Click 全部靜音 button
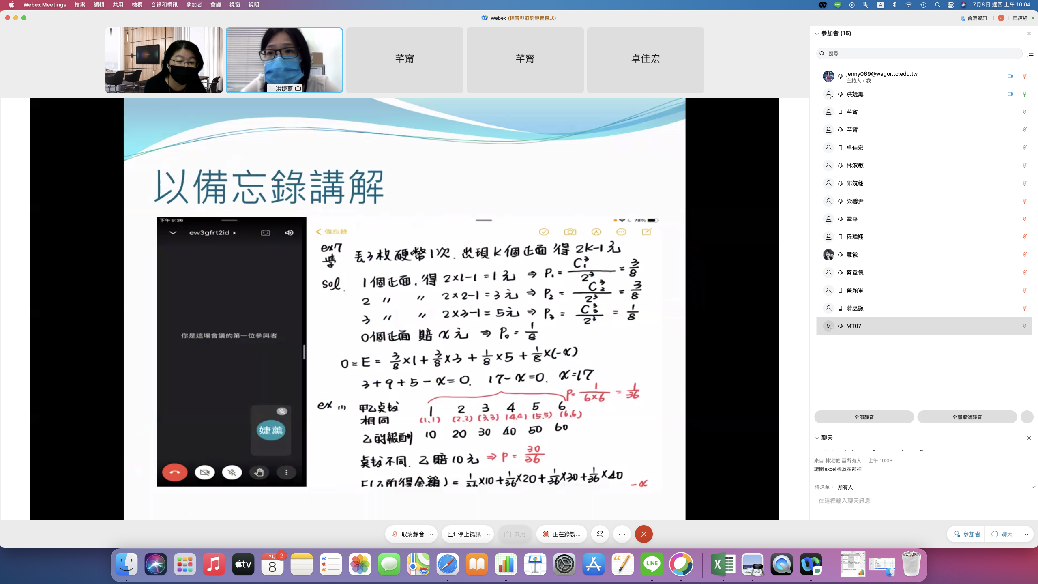Viewport: 1038px width, 584px height. click(864, 417)
